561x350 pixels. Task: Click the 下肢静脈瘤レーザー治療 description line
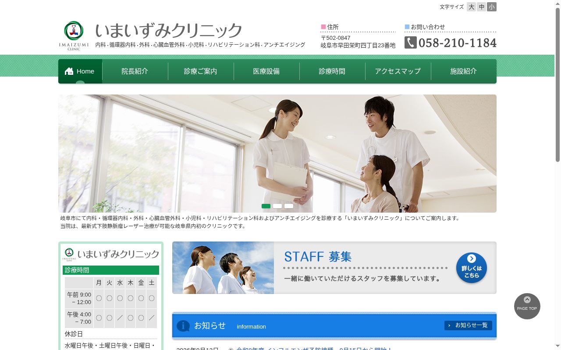pyautogui.click(x=153, y=226)
